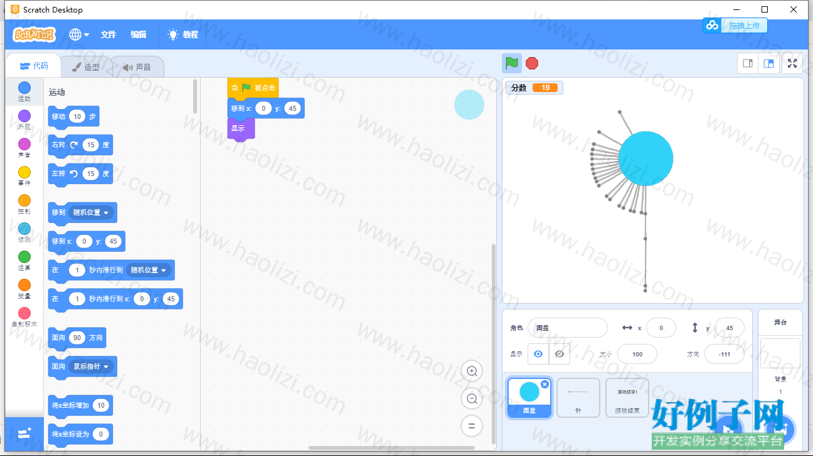This screenshot has width=813, height=456.
Task: Select the 游戏结束 sprite thumbnail
Action: coord(627,398)
